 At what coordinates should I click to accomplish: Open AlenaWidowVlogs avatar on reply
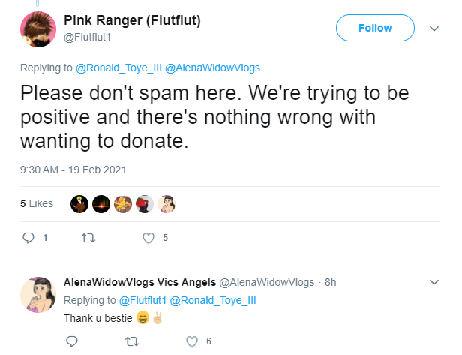[38, 295]
